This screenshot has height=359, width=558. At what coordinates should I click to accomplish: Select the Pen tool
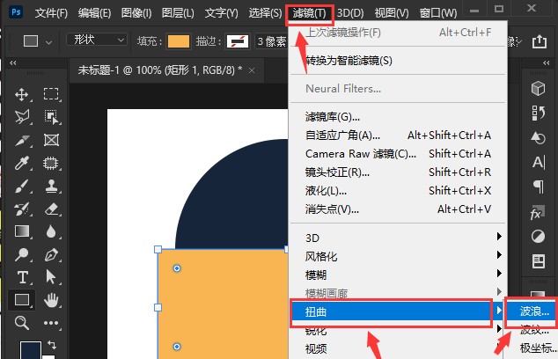pos(51,254)
